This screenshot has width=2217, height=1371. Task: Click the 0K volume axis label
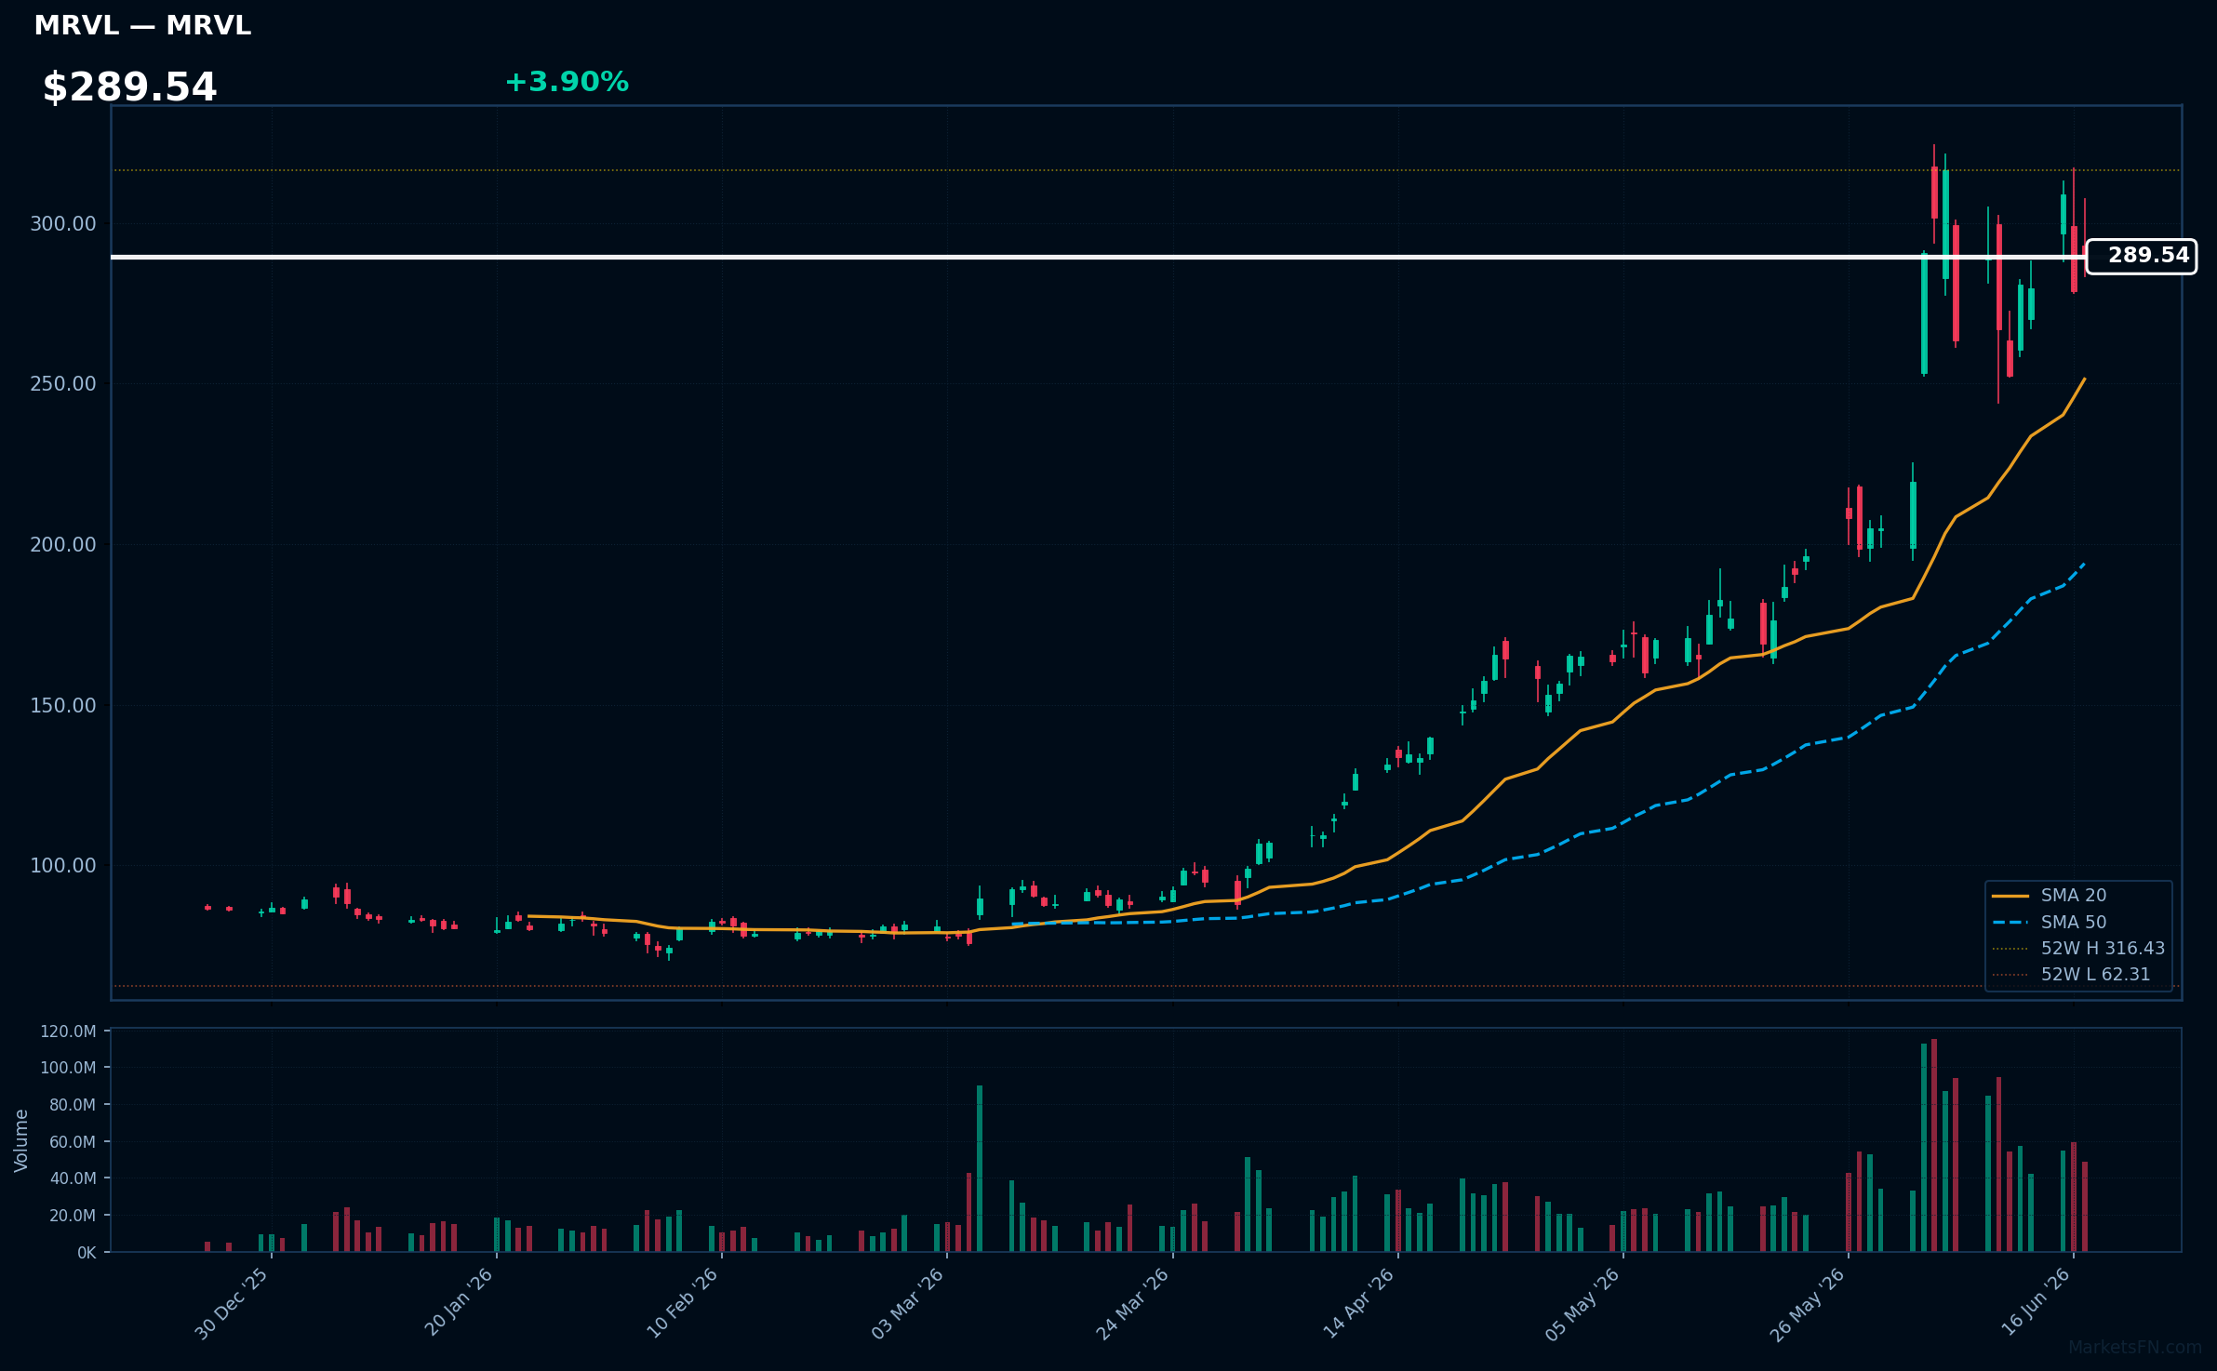click(87, 1253)
